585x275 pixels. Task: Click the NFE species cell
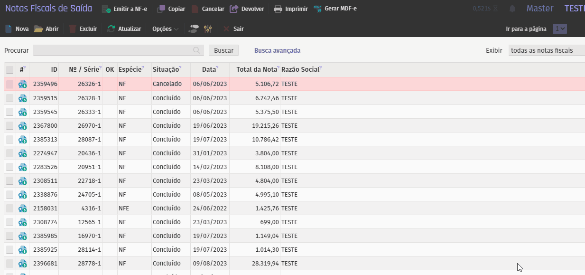coord(124,208)
